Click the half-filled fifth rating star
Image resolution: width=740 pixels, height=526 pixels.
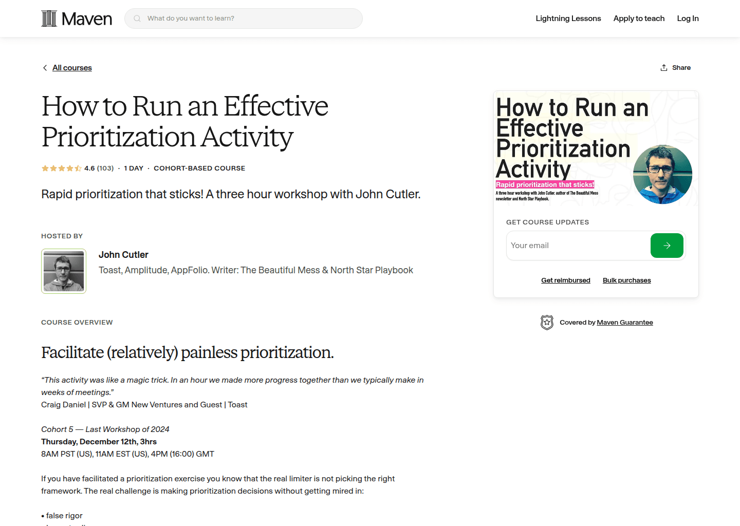tap(78, 168)
